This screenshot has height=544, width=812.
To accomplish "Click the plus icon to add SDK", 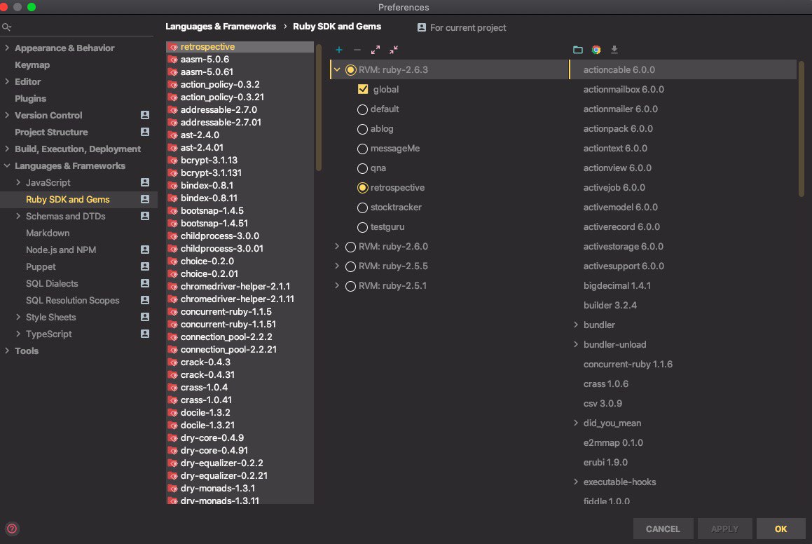I will click(x=338, y=50).
